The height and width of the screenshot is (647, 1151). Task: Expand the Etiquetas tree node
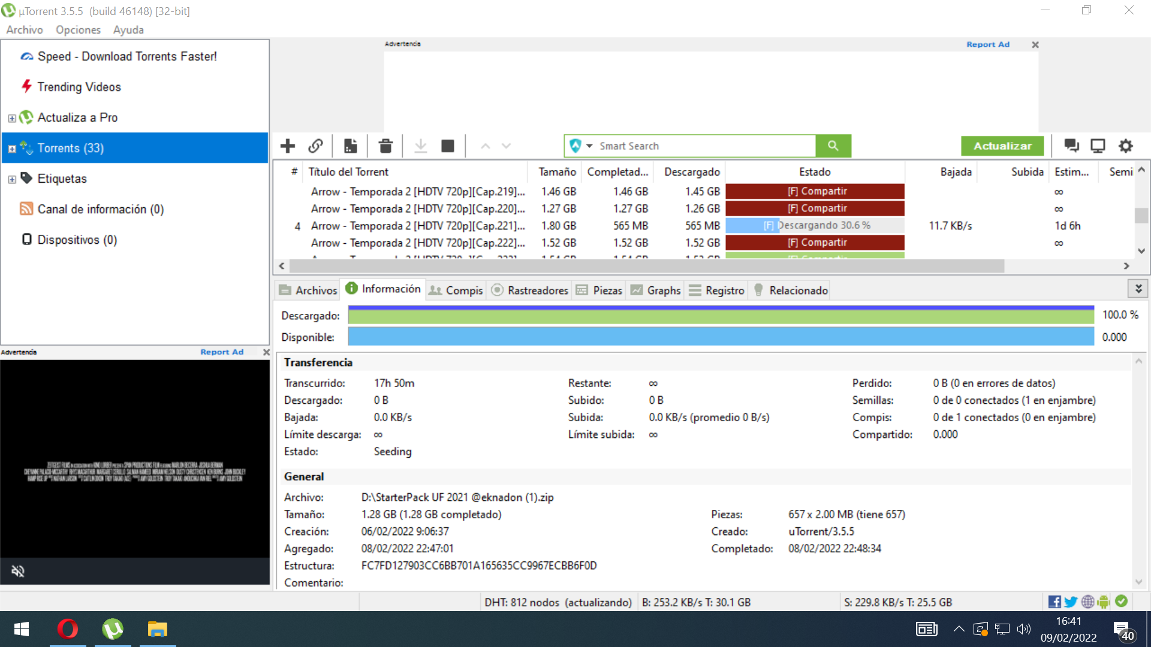12,179
